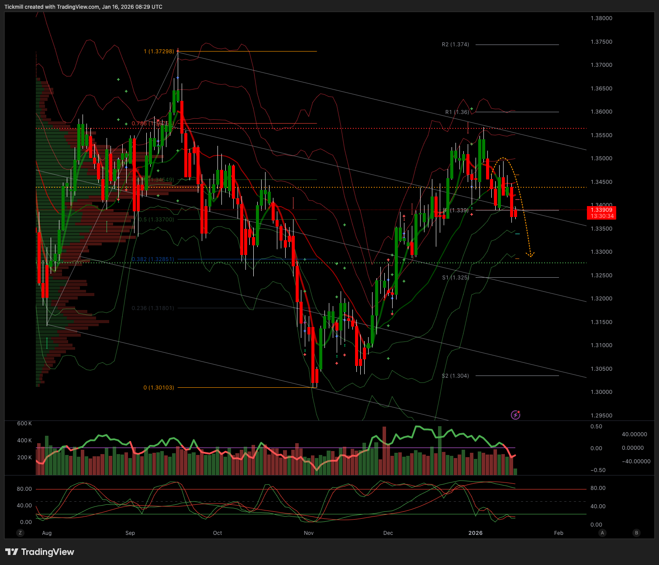
Task: Click the 2026 label on time axis
Action: (475, 533)
